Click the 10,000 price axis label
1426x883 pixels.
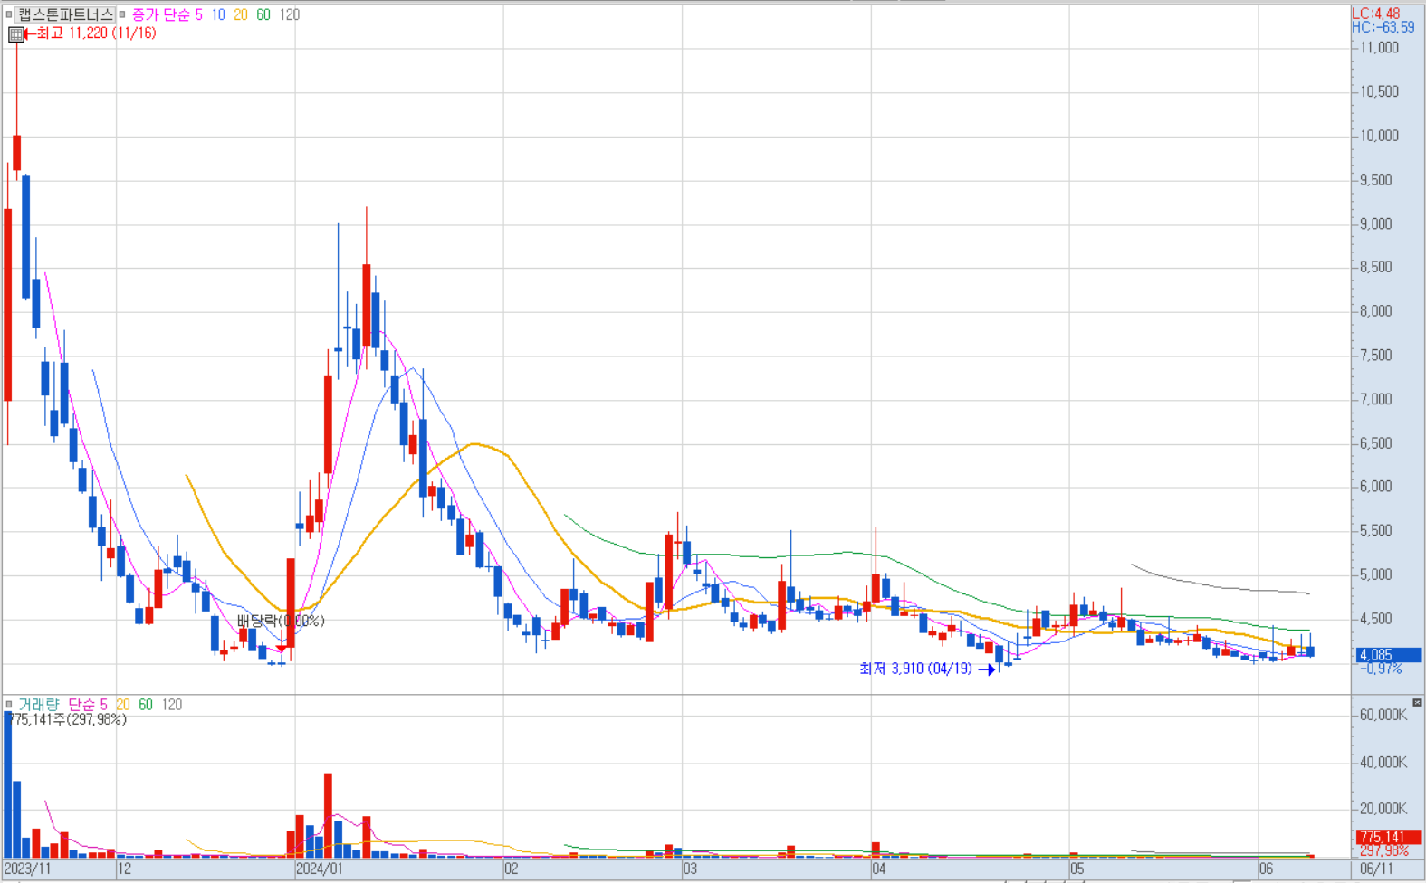click(x=1380, y=136)
